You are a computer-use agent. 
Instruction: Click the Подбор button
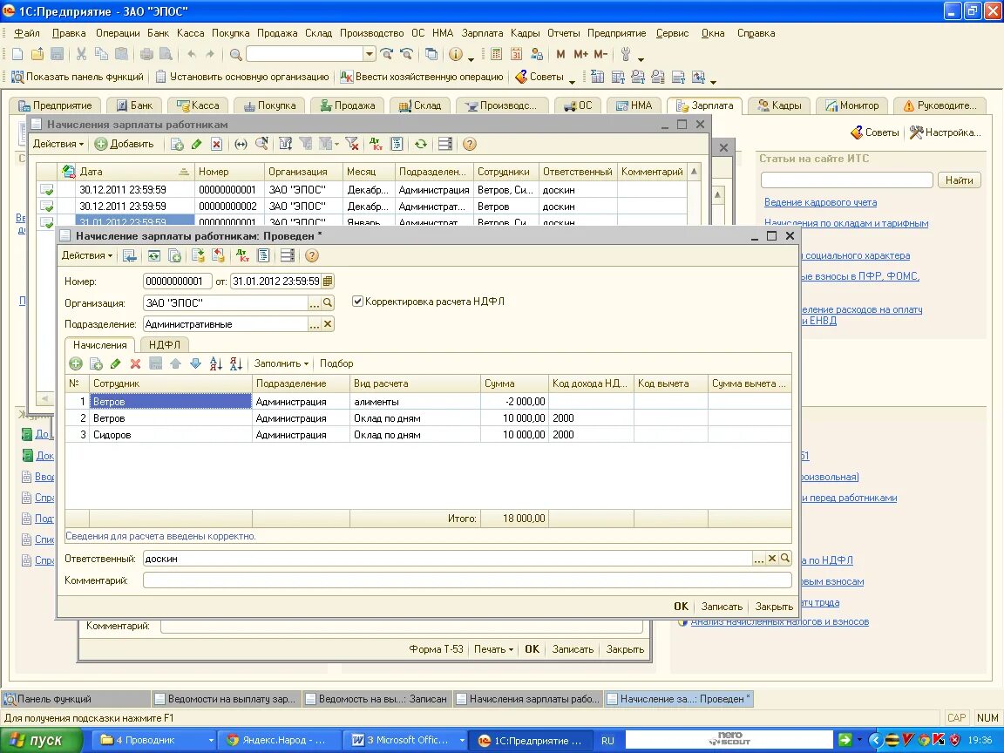coord(336,363)
